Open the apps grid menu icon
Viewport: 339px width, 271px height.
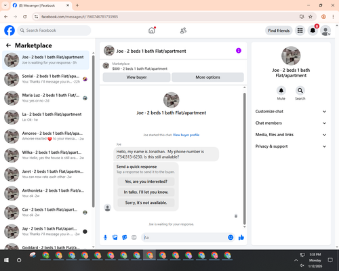pyautogui.click(x=300, y=30)
